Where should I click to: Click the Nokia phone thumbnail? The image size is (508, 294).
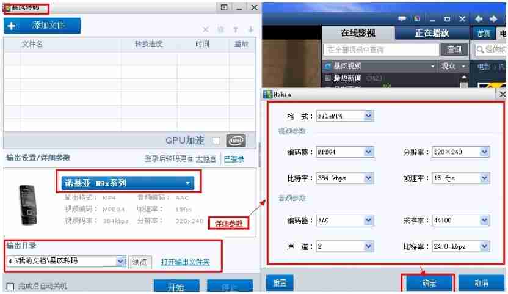pyautogui.click(x=28, y=205)
